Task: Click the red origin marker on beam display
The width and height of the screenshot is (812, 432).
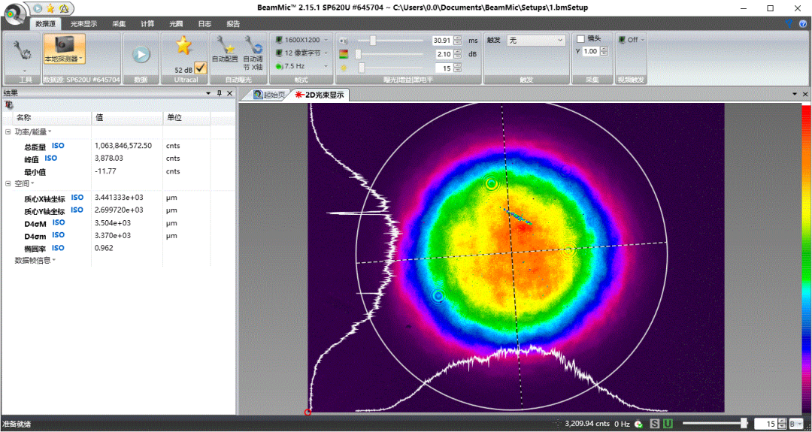Action: click(x=308, y=412)
